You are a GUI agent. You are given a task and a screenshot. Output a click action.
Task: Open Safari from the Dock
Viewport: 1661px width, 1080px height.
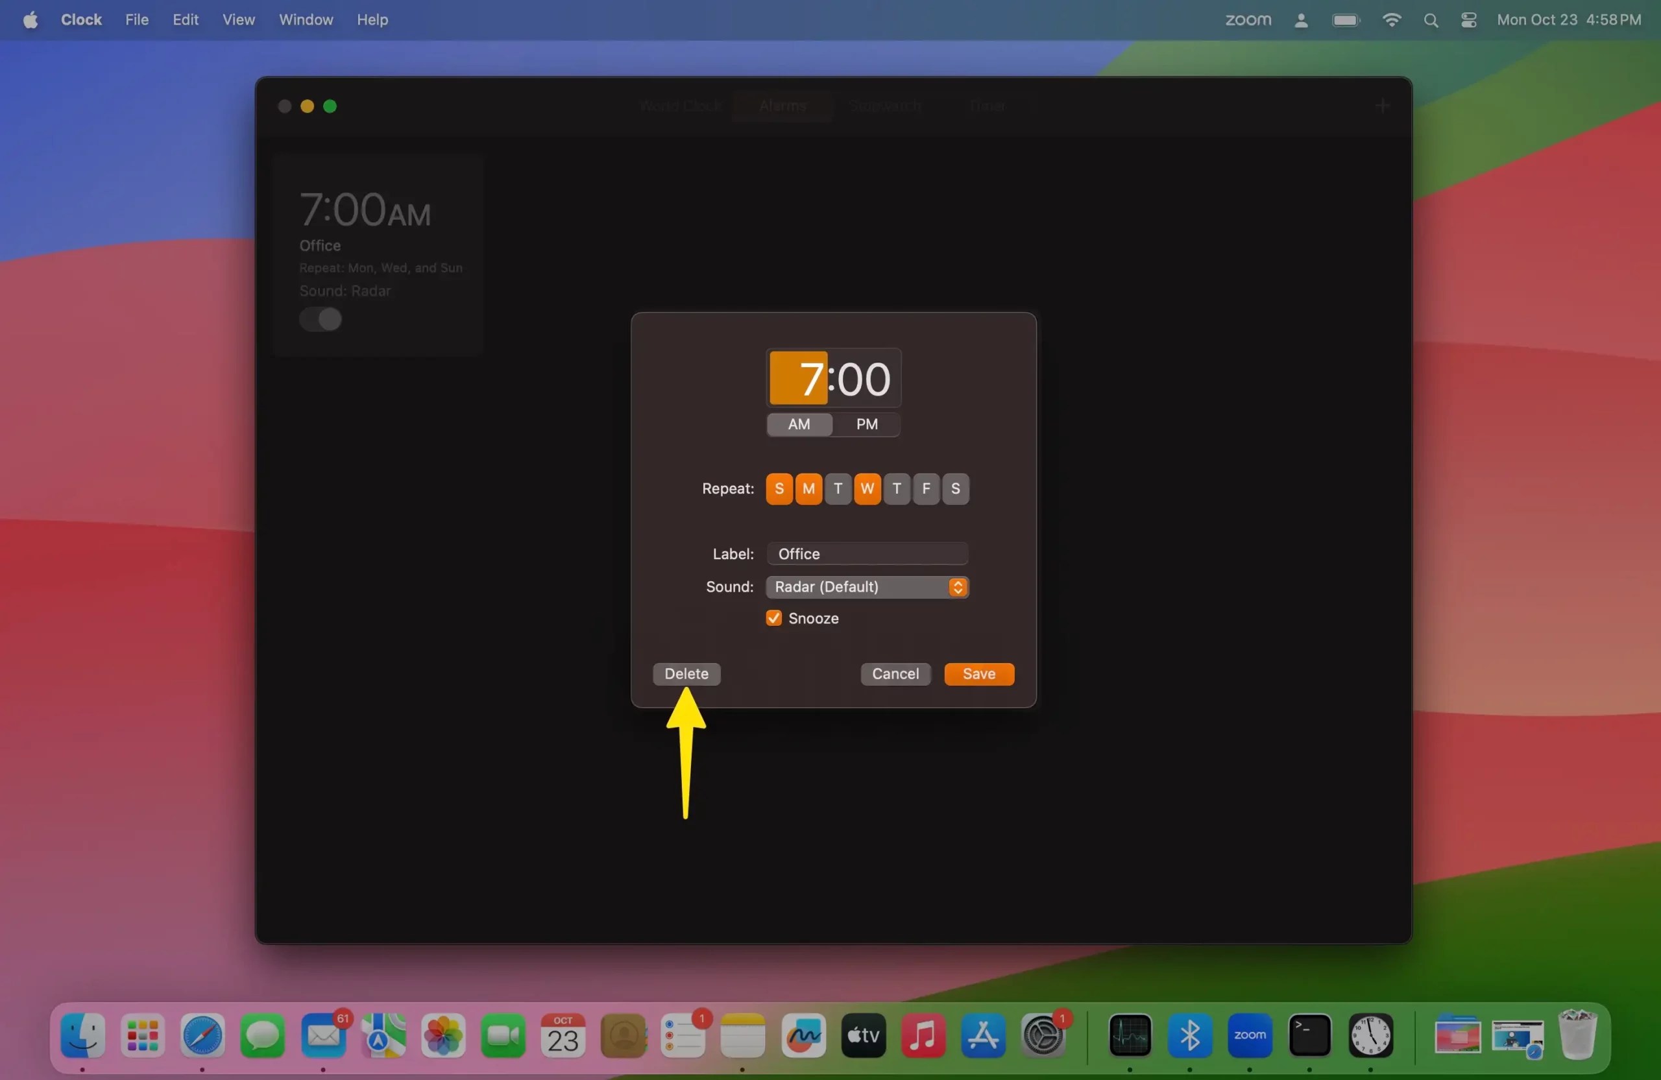pyautogui.click(x=202, y=1037)
